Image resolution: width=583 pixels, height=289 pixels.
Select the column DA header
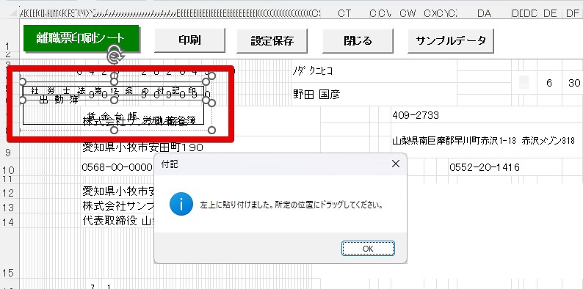pos(484,13)
